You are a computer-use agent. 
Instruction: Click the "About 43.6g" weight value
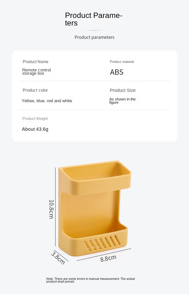pos(35,129)
